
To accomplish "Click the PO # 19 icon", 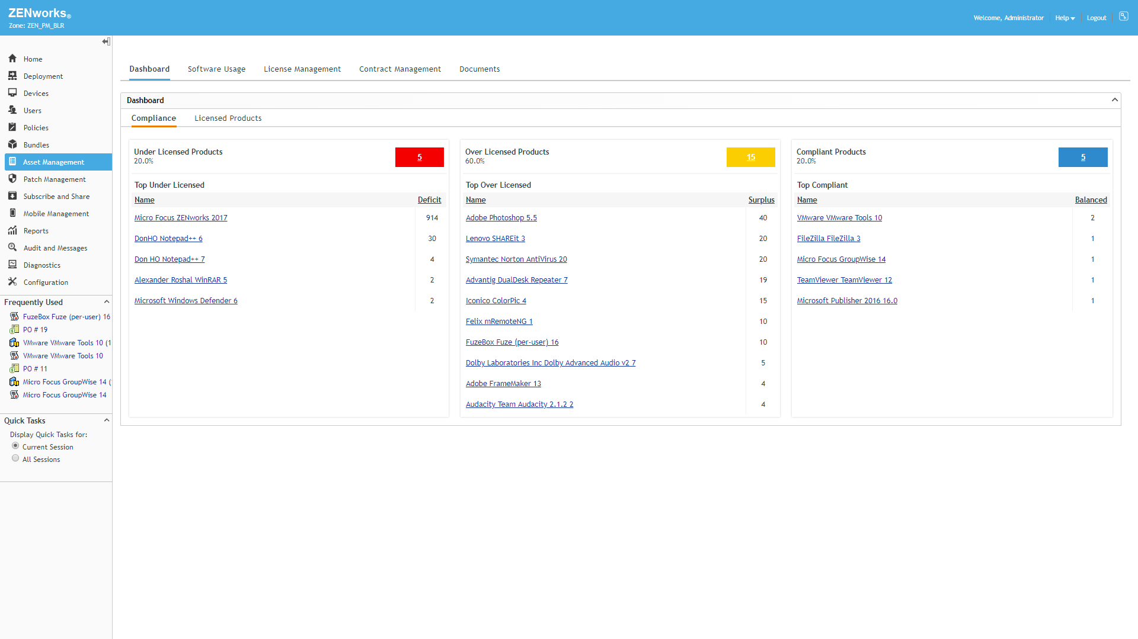I will point(14,330).
